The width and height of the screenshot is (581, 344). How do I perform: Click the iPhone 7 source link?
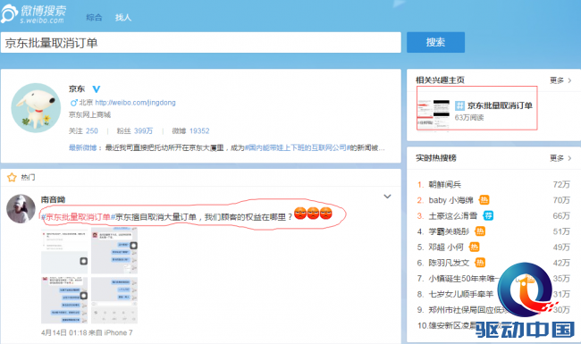pyautogui.click(x=118, y=332)
